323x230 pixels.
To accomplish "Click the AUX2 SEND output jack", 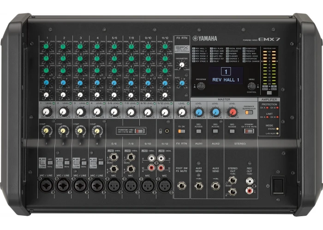I will coord(215,186).
